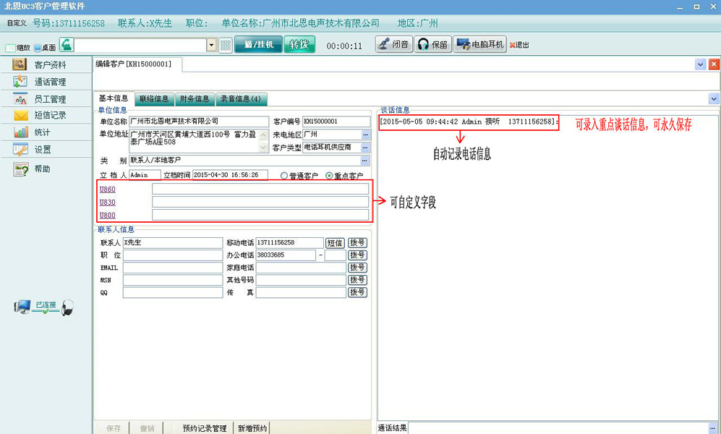The image size is (721, 434).
Task: Open the 来电地区 picker button
Action: 365,135
